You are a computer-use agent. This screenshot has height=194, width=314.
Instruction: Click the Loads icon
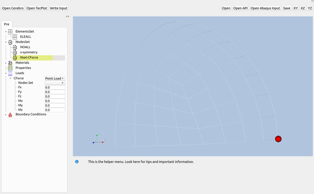[10, 73]
